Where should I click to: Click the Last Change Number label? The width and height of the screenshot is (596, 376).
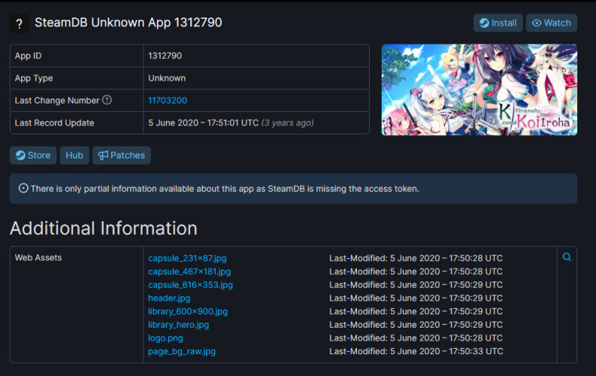tap(57, 100)
